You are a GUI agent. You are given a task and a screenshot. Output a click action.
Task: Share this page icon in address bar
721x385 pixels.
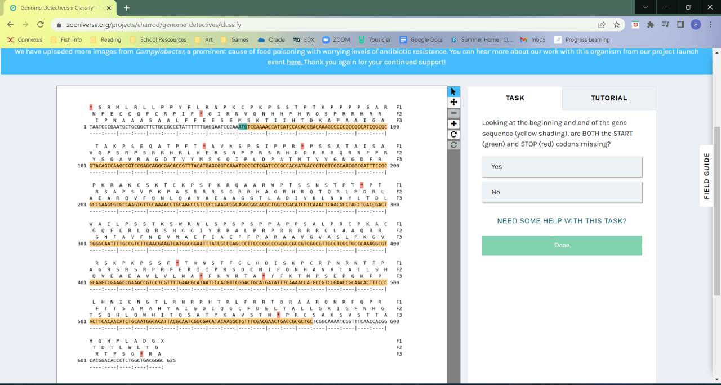click(x=602, y=25)
